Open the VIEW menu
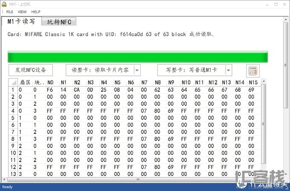290x191 pixels. pos(22,12)
